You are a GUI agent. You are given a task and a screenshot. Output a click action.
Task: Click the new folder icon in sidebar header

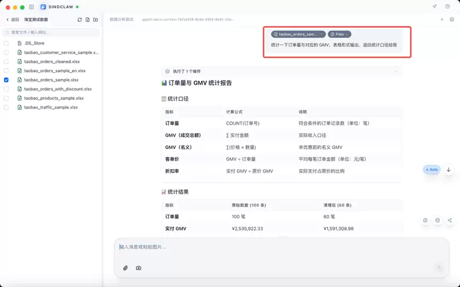[x=95, y=20]
